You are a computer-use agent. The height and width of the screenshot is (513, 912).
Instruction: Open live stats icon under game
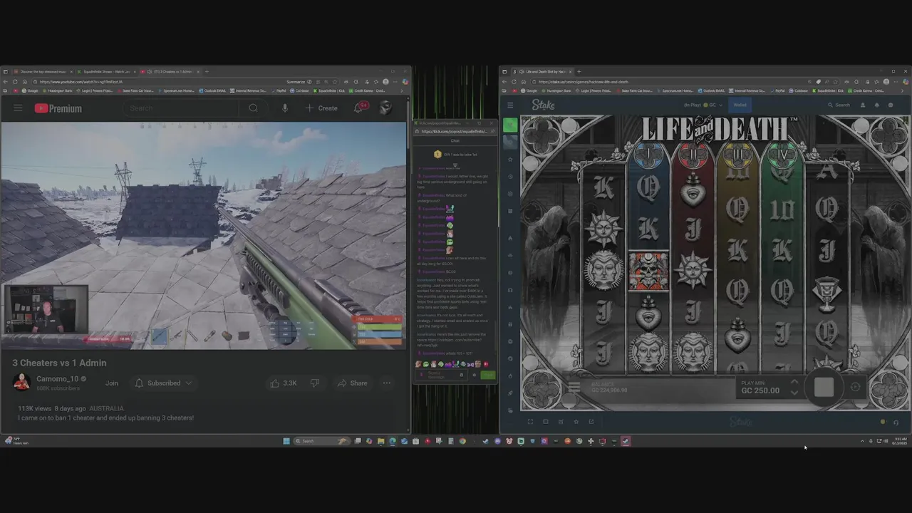coord(561,421)
